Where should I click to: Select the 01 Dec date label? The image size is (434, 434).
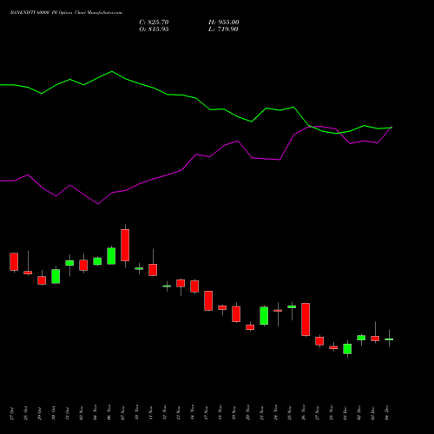(345, 413)
